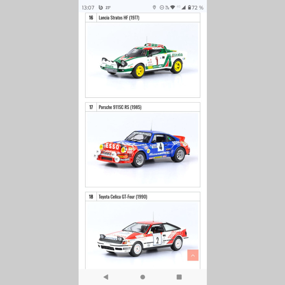Tap the number 18 cell
This screenshot has width=285, height=285.
click(x=91, y=197)
